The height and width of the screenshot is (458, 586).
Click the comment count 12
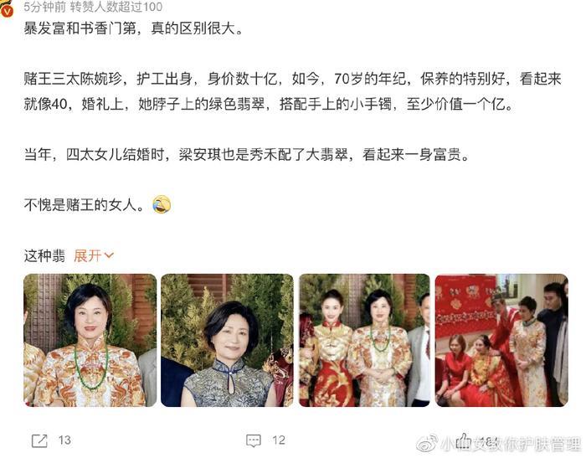click(279, 440)
